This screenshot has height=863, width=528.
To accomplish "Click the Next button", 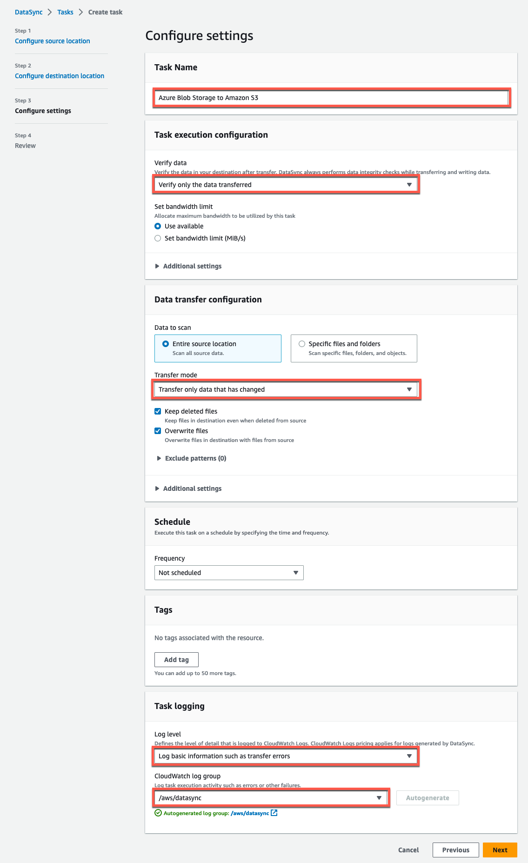I will tap(500, 850).
